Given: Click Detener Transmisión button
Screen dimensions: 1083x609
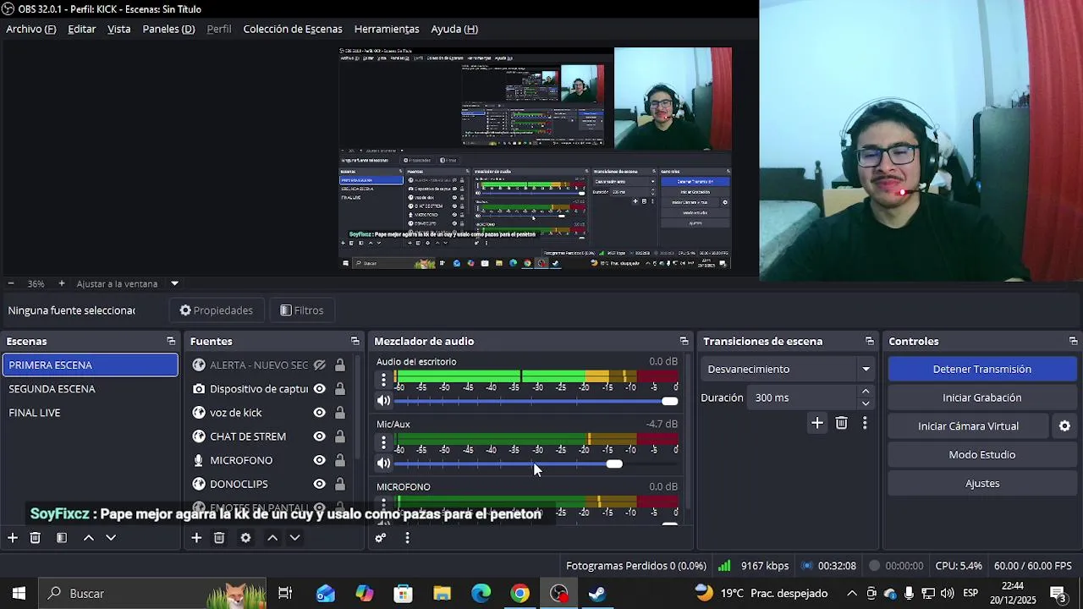Looking at the screenshot, I should (x=982, y=370).
